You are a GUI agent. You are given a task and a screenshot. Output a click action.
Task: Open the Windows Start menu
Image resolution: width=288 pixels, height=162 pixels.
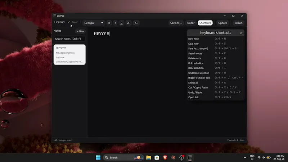pos(98,158)
